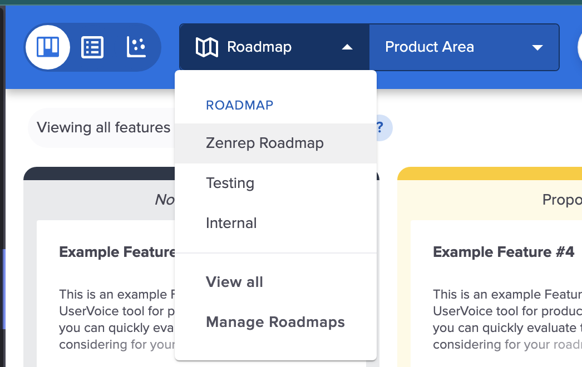Choose the Internal roadmap

coord(276,223)
